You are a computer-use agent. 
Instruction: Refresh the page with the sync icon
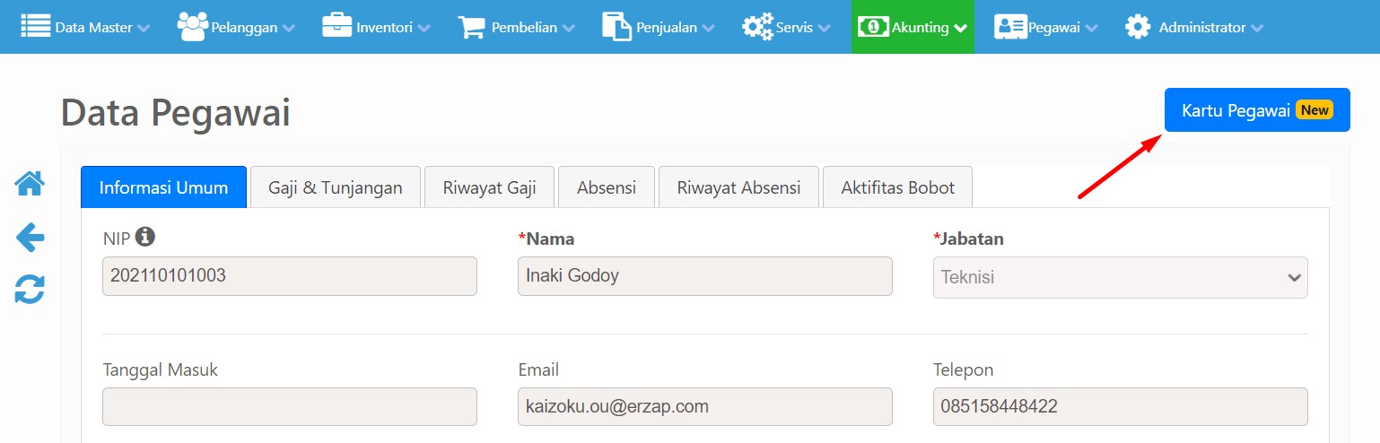point(30,290)
